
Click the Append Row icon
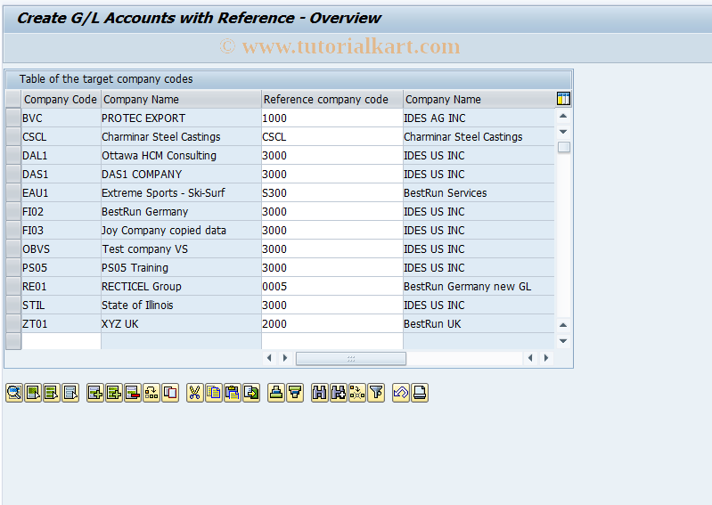[x=95, y=393]
